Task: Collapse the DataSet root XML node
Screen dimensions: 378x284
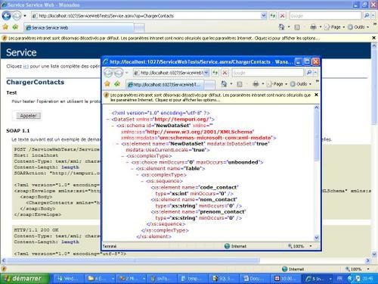Action: [108, 120]
